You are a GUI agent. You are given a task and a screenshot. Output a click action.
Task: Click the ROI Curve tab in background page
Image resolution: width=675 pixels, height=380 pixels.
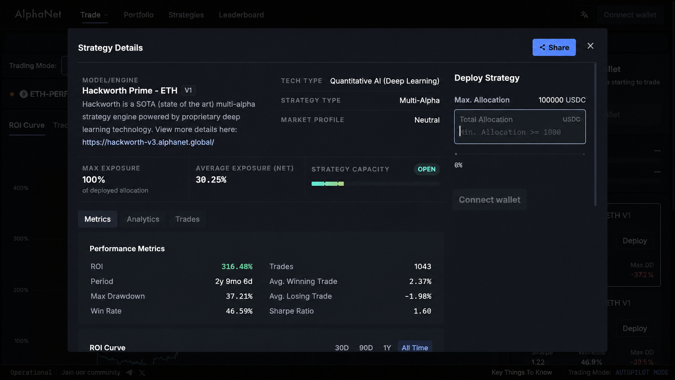coord(27,125)
